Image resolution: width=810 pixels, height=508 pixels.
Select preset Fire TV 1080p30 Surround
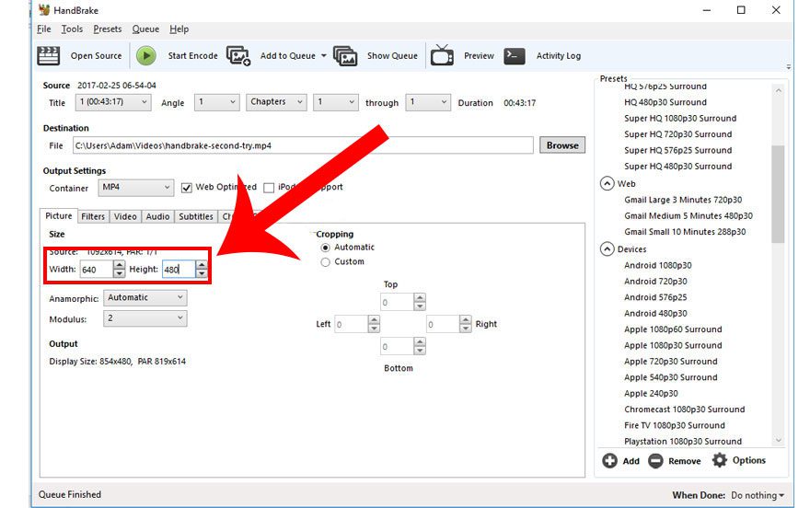675,425
